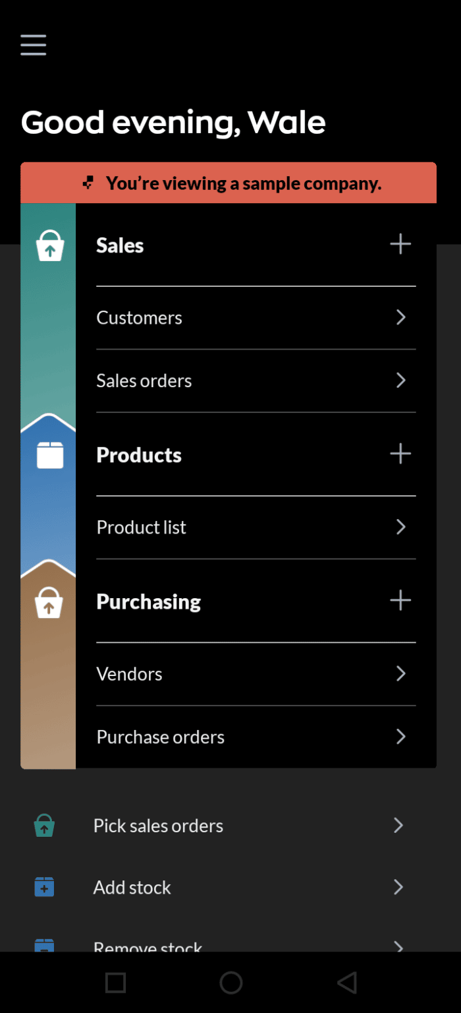461x1013 pixels.
Task: Expand the Vendors row chevron
Action: [401, 673]
